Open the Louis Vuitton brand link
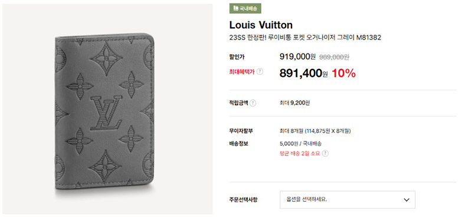Image resolution: width=472 pixels, height=217 pixels. coord(261,25)
